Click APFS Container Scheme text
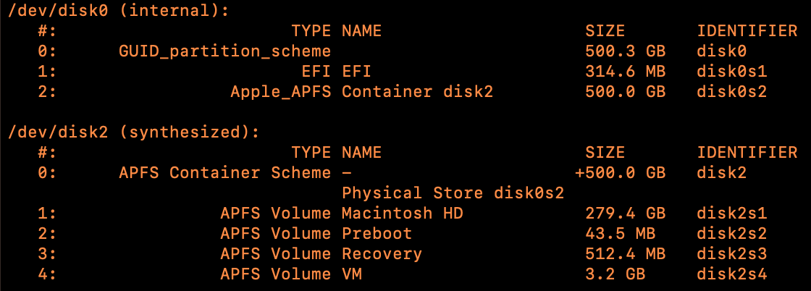 point(224,173)
